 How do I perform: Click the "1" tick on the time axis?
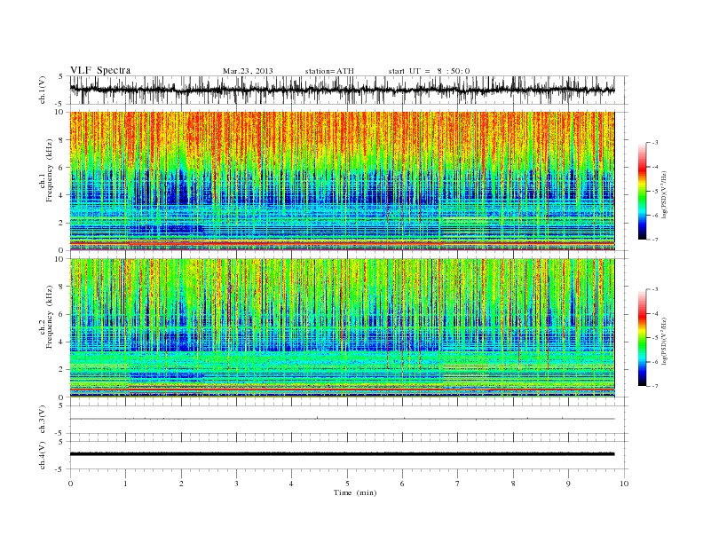coord(125,484)
